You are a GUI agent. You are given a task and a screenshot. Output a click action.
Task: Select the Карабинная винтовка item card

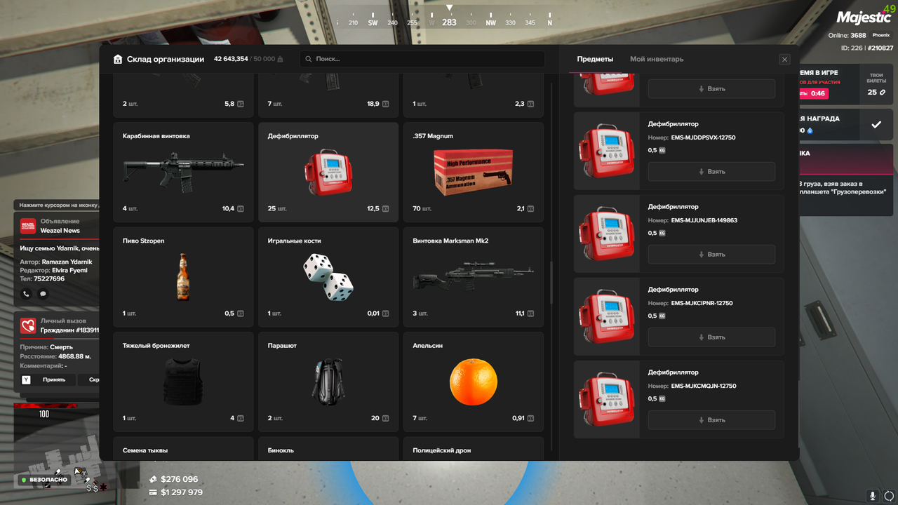[x=183, y=172]
